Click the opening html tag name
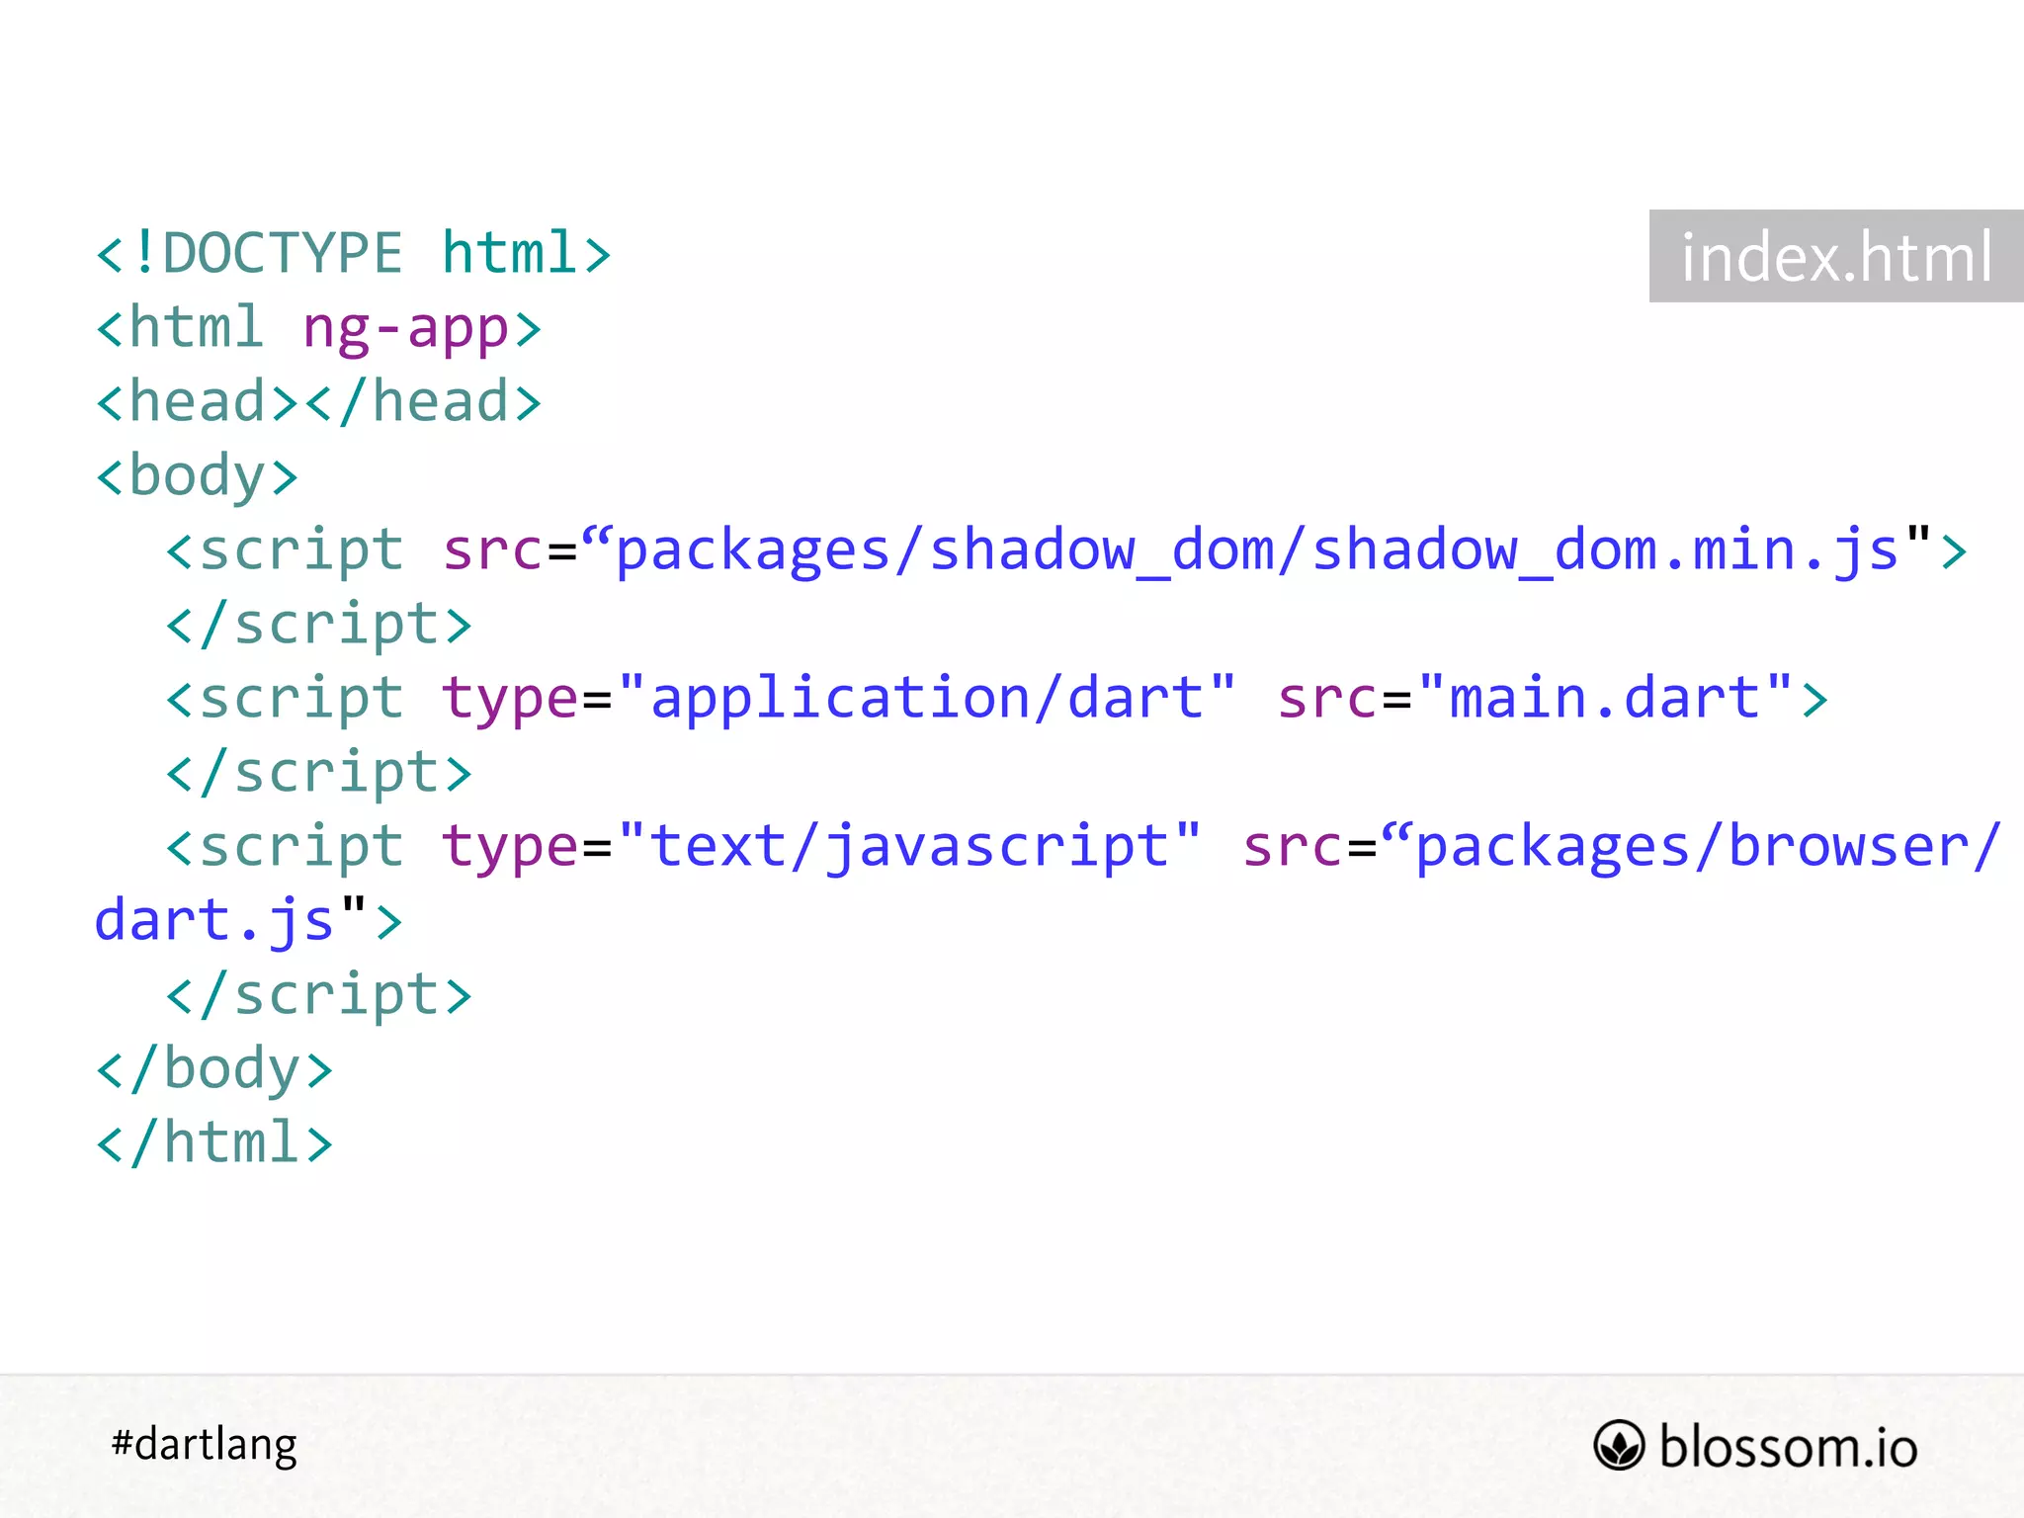The image size is (2024, 1518). pyautogui.click(x=196, y=328)
